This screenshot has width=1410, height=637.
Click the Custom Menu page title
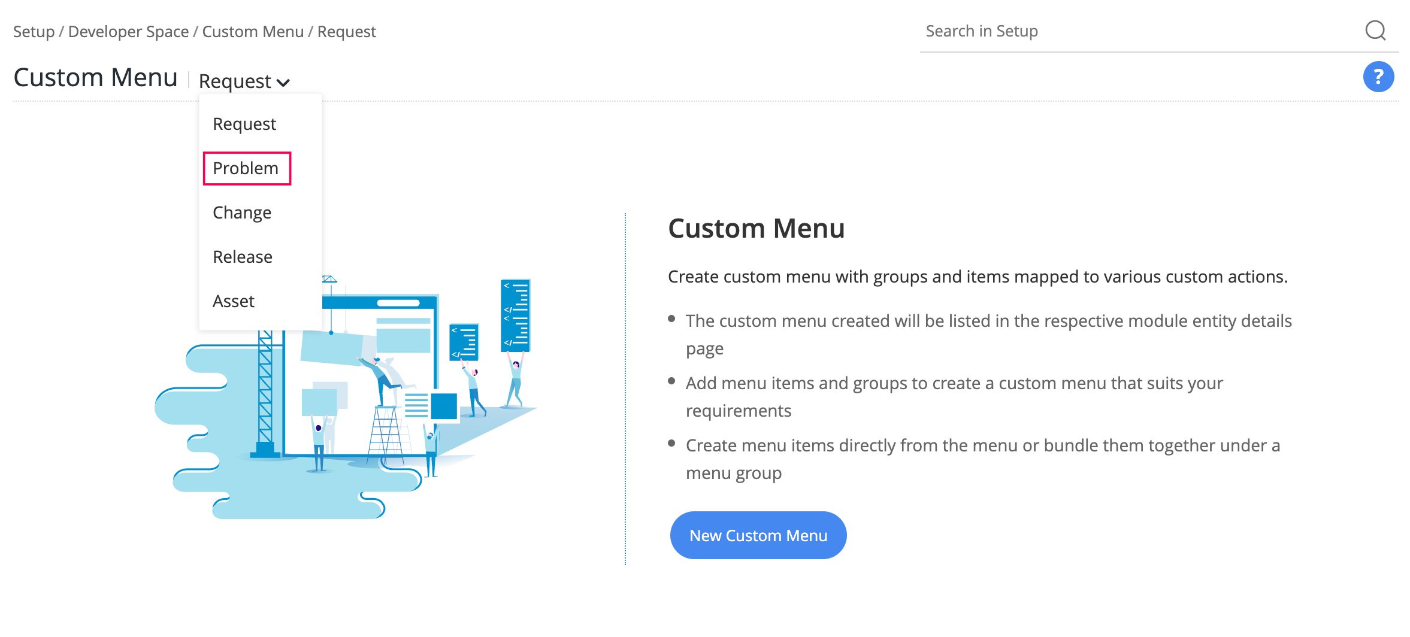point(95,77)
